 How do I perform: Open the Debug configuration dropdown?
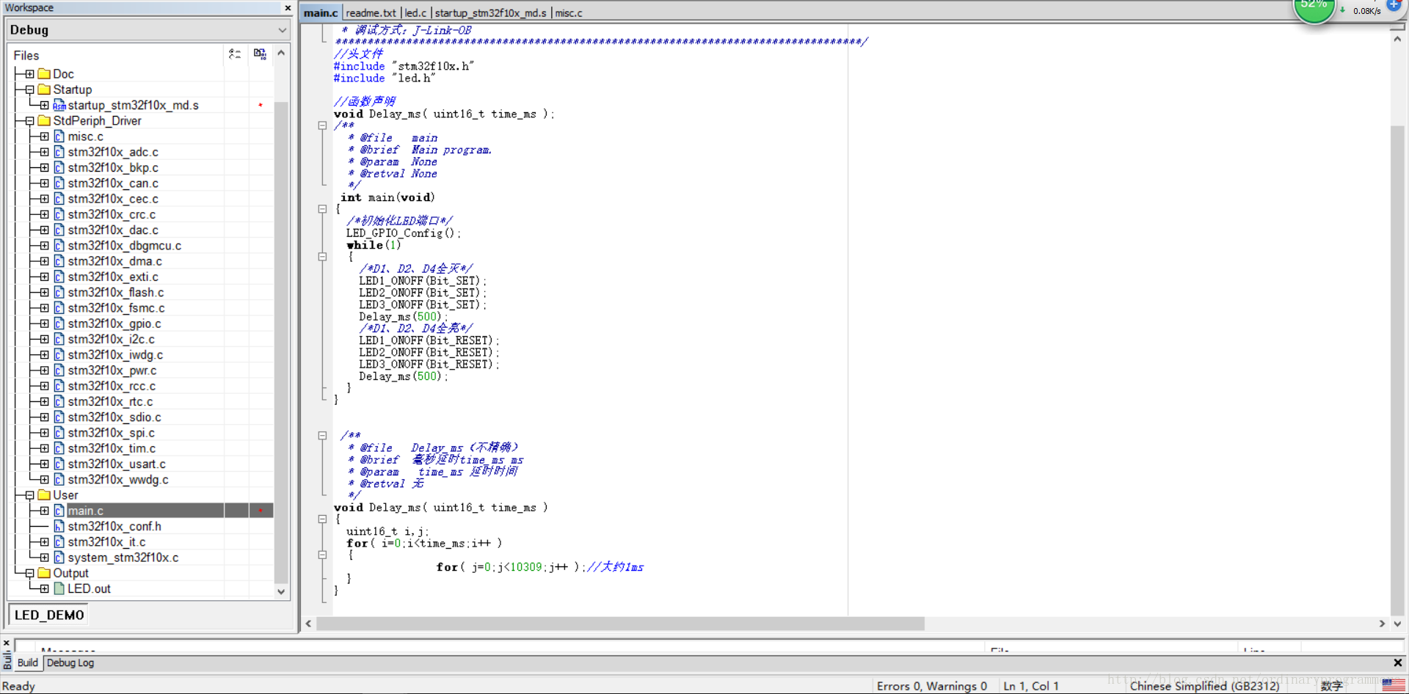(x=283, y=30)
